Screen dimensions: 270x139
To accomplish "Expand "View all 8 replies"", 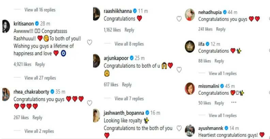I will point(129,44).
